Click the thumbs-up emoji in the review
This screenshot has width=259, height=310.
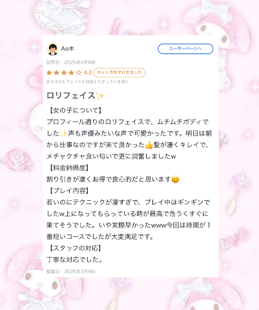[x=149, y=145]
